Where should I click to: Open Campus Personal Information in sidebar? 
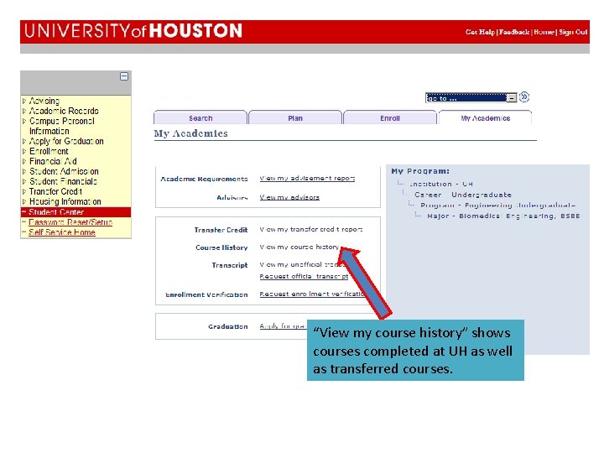click(x=61, y=126)
